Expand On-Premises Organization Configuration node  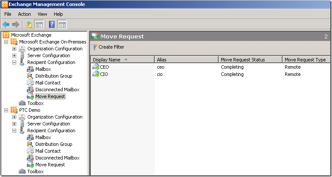(14, 49)
